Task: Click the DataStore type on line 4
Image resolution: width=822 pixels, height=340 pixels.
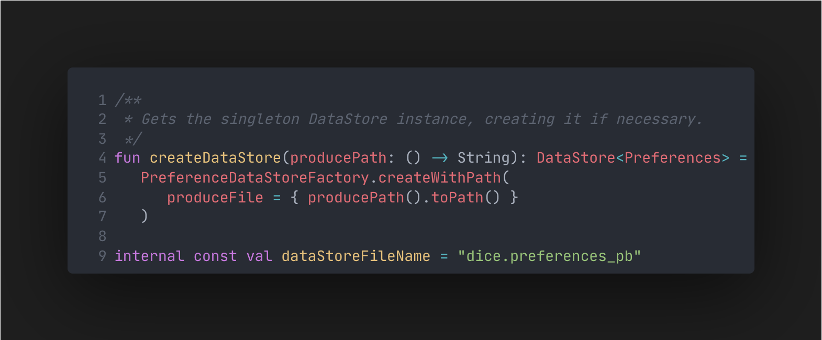Action: click(576, 158)
